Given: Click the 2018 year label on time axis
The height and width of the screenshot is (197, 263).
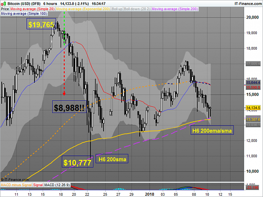Looking at the screenshot, I should coord(150,194).
